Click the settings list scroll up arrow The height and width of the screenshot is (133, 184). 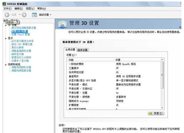click(162, 59)
